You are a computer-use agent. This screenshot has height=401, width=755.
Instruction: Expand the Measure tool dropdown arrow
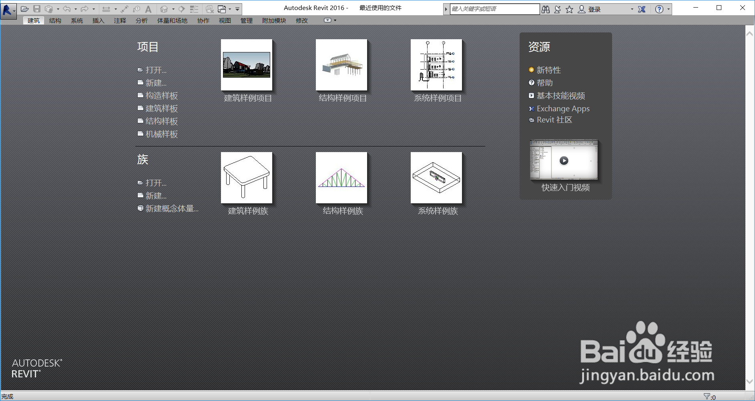pos(116,9)
